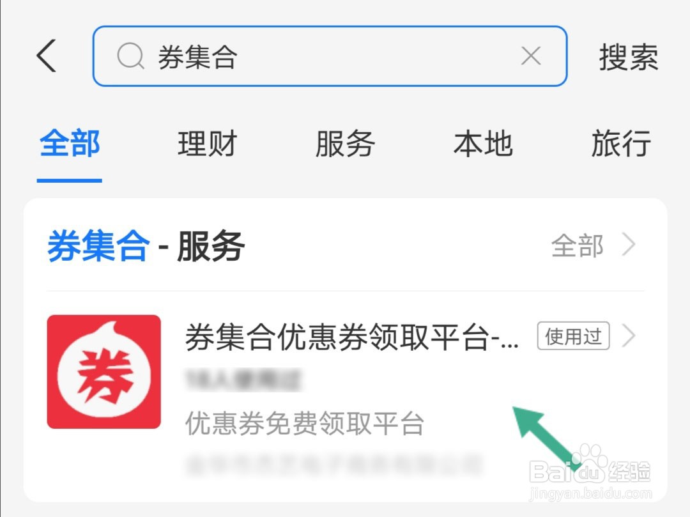Expand services list via header chevron
The height and width of the screenshot is (517, 690).
coord(629,245)
